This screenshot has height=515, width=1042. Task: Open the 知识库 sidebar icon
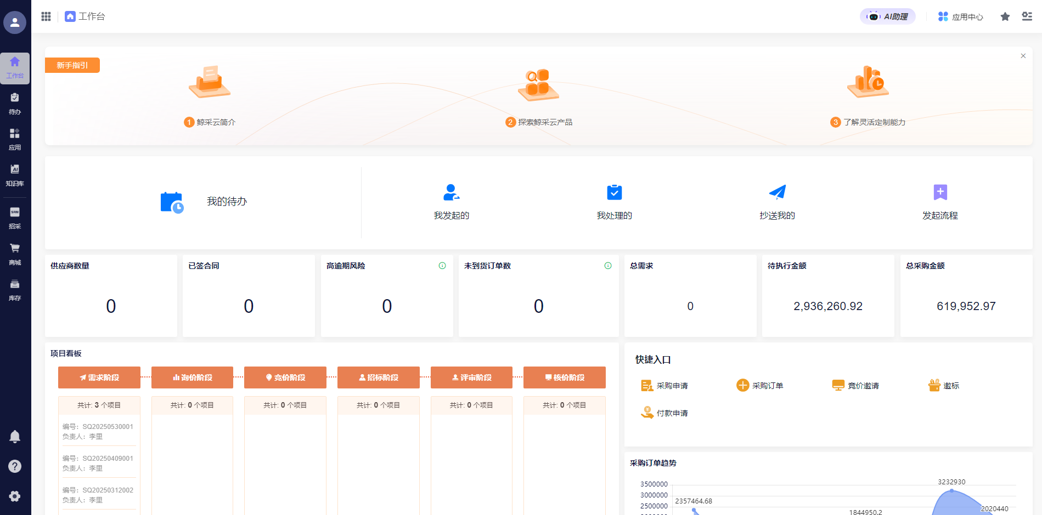click(15, 175)
